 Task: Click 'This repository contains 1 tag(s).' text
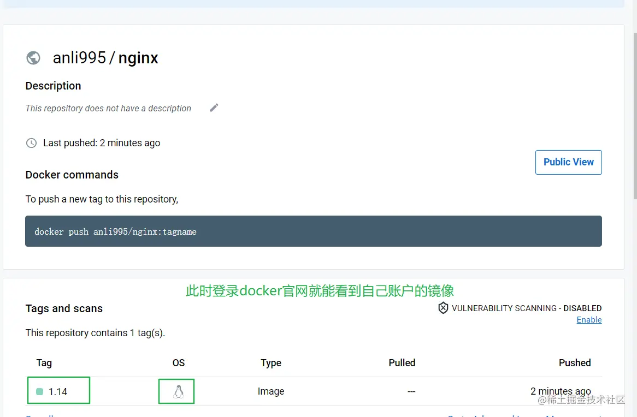[96, 333]
